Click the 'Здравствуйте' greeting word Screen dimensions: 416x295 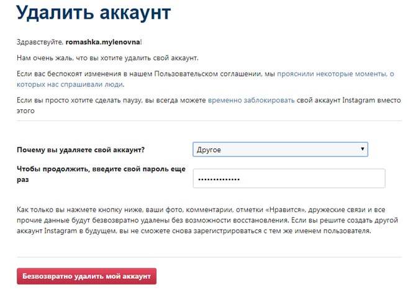click(40, 42)
